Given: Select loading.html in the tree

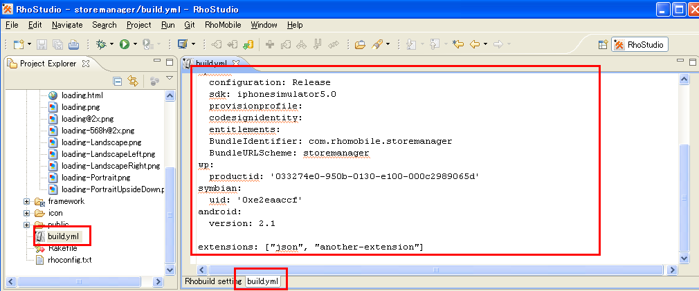Looking at the screenshot, I should 82,95.
